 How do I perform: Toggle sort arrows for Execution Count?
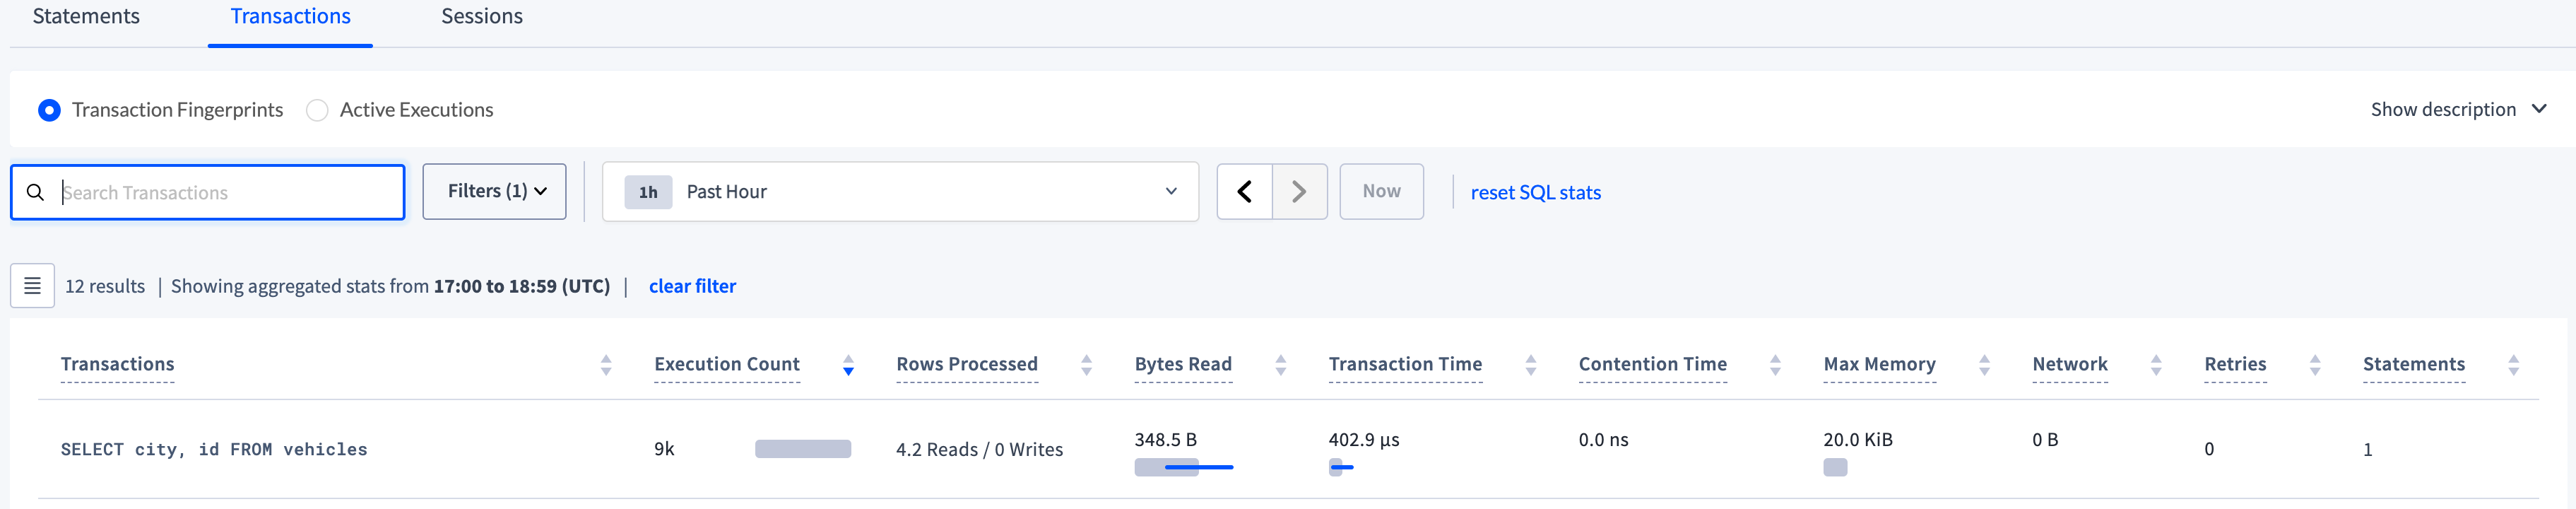[x=848, y=365]
